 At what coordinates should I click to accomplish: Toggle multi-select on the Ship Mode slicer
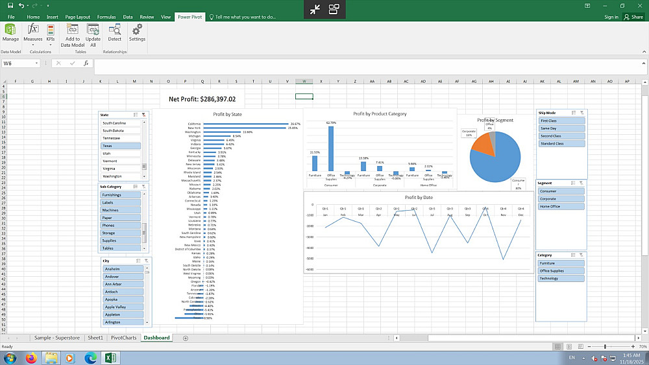pos(574,113)
